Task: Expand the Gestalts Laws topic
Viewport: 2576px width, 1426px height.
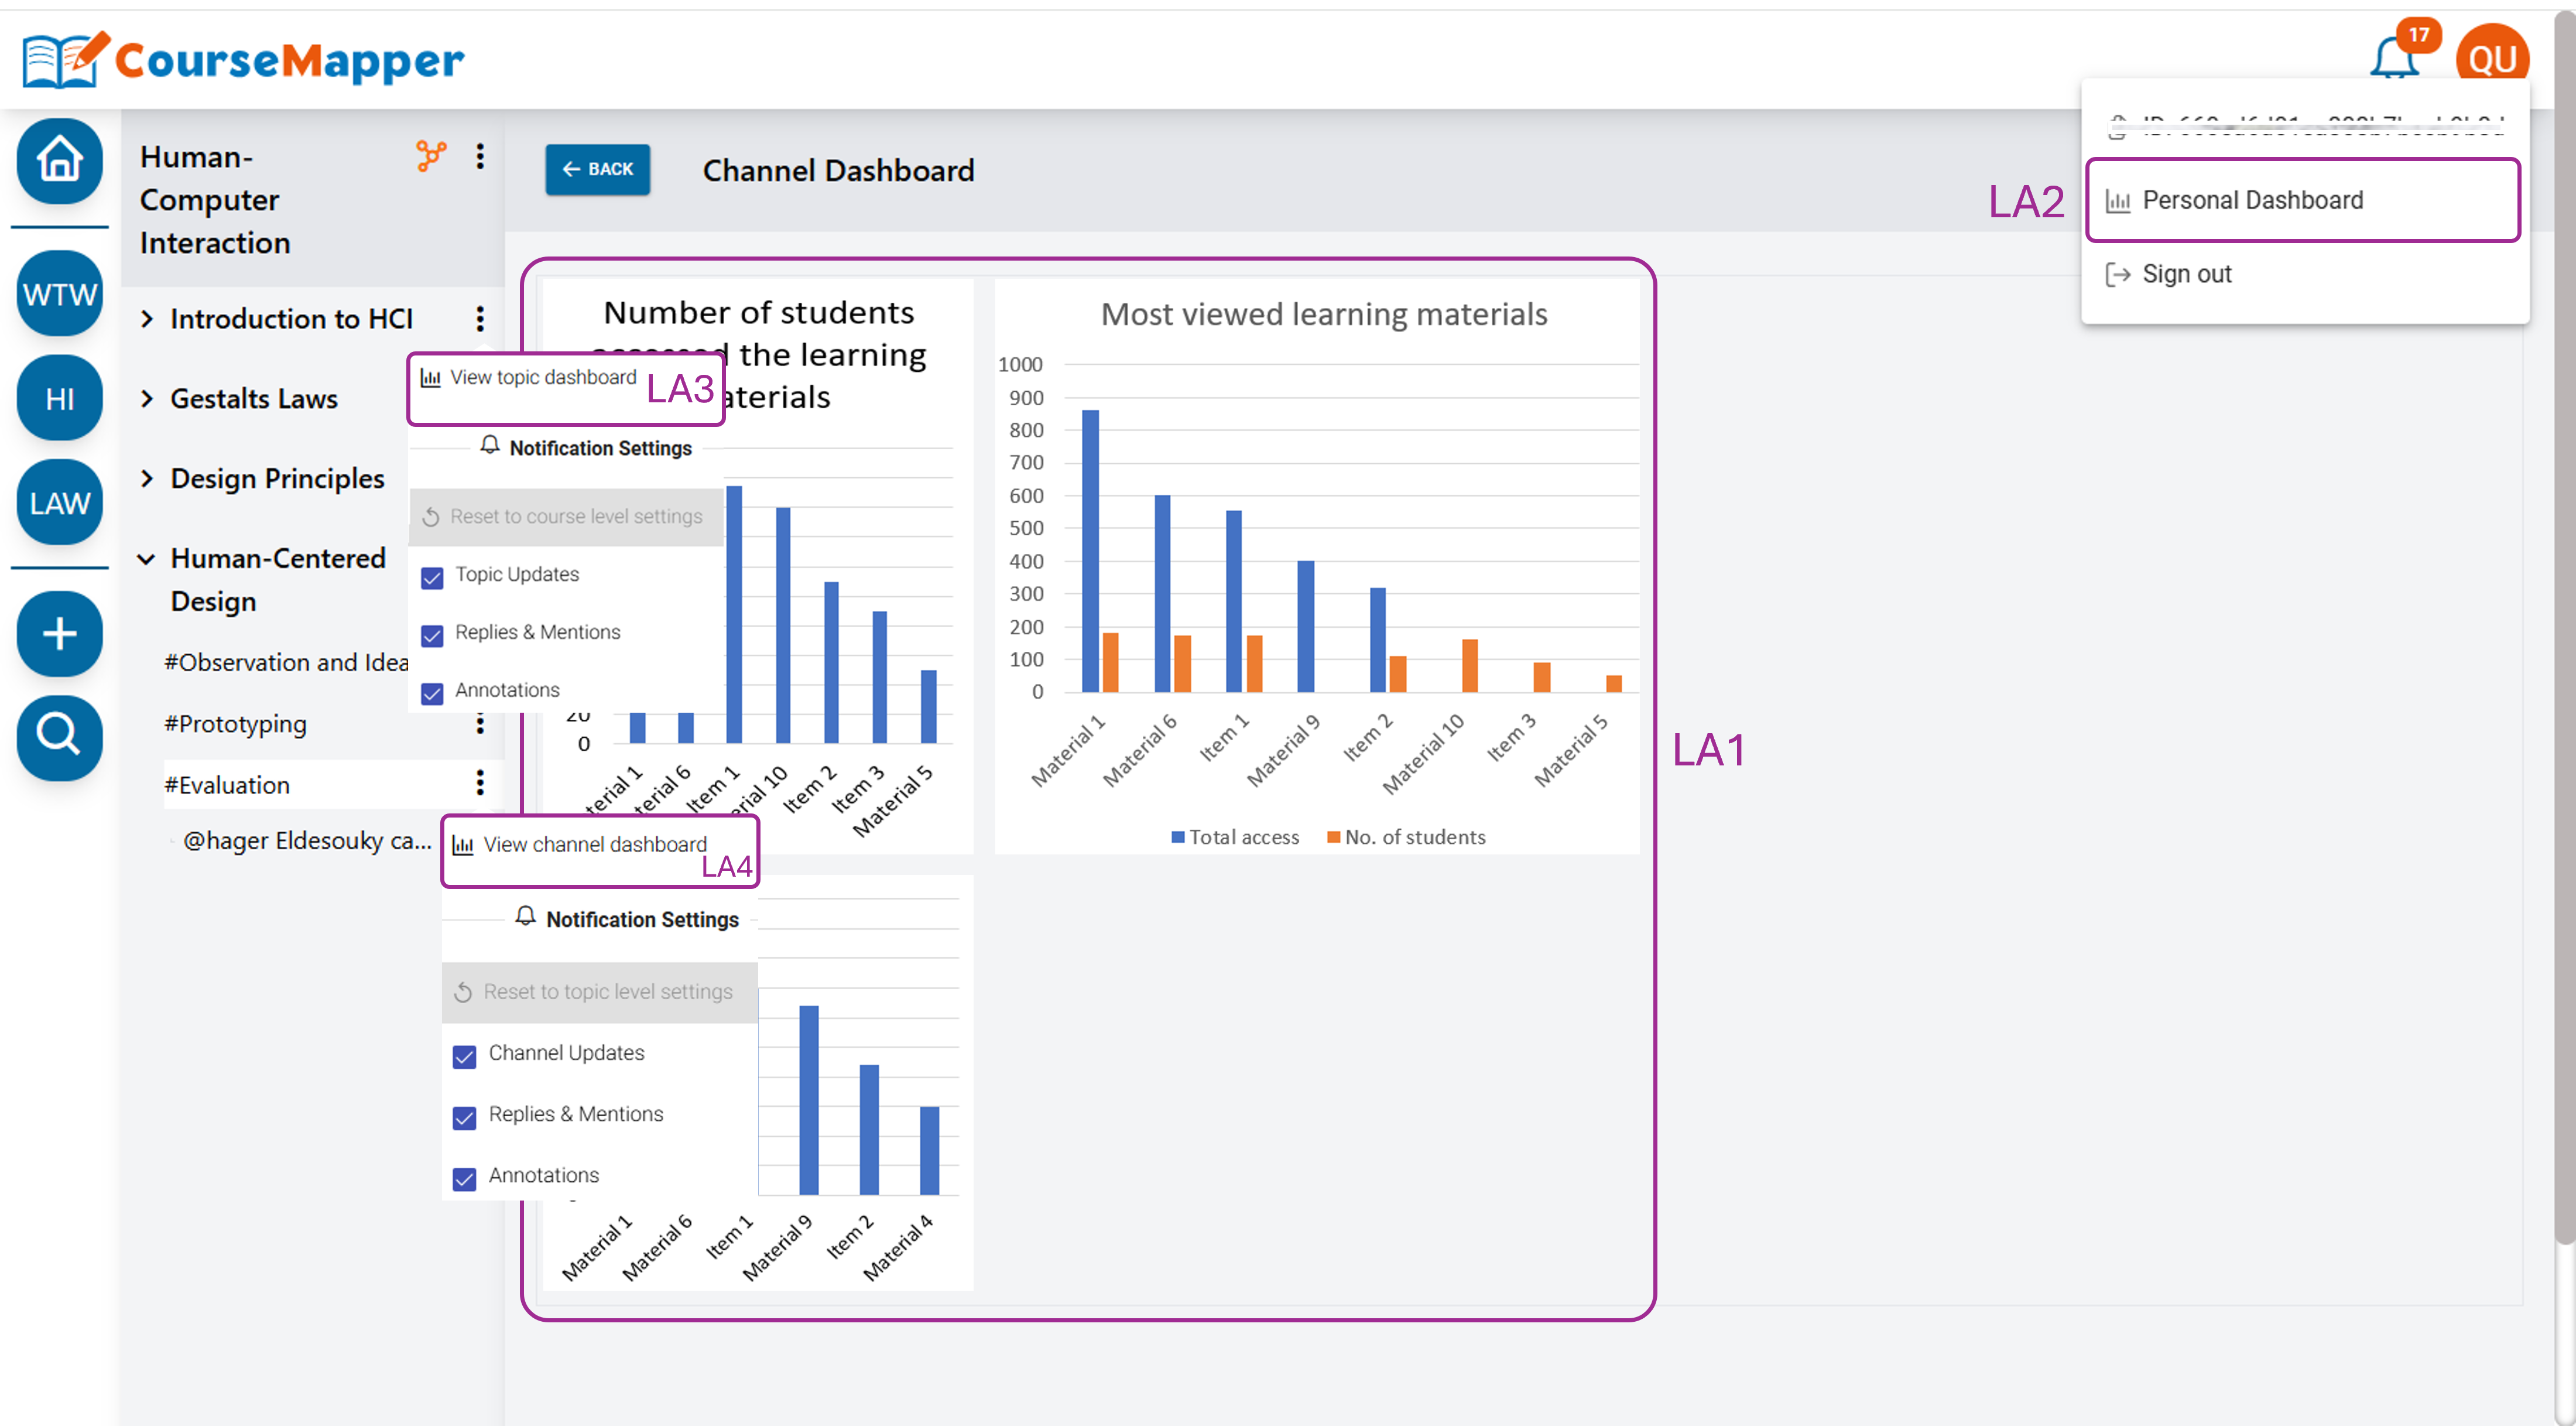Action: click(x=147, y=399)
